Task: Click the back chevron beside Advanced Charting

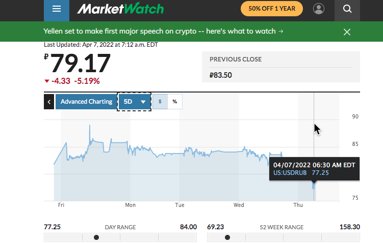Action: pos(49,102)
